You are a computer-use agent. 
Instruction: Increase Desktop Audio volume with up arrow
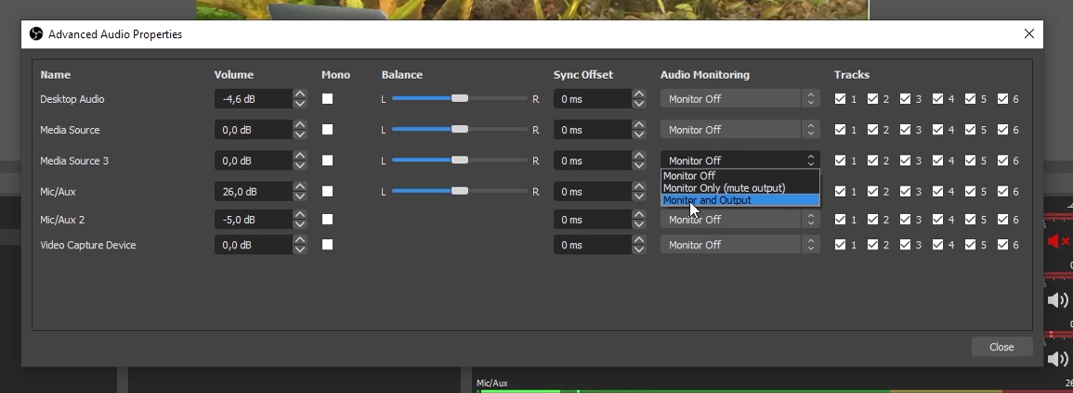(299, 95)
